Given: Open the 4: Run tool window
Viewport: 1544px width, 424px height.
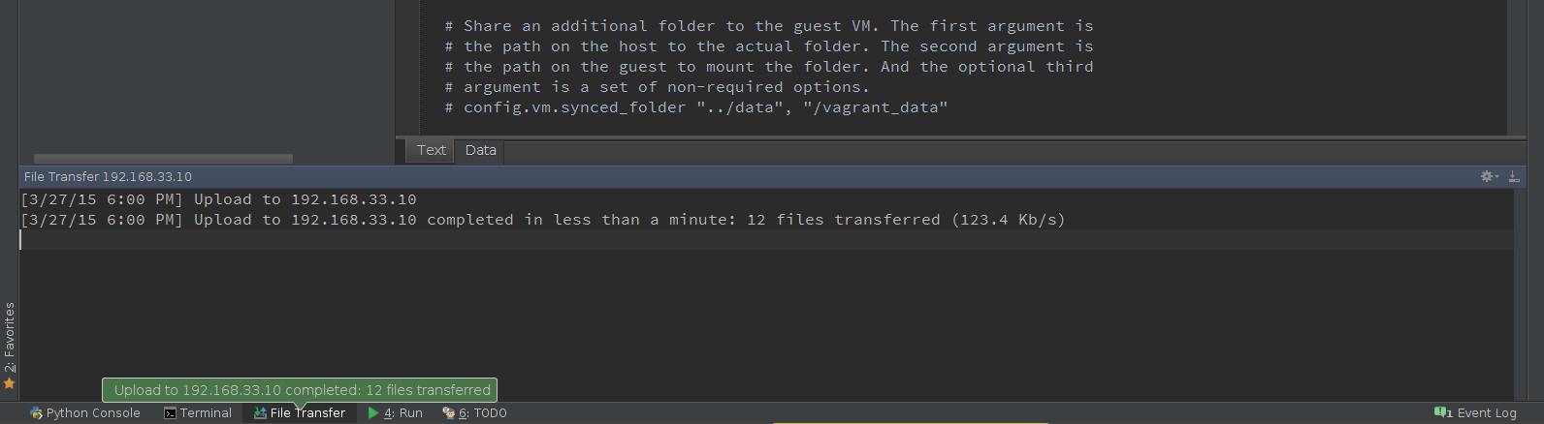Looking at the screenshot, I should 396,413.
